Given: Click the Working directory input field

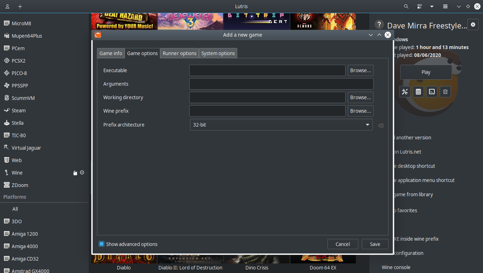Looking at the screenshot, I should (x=267, y=97).
